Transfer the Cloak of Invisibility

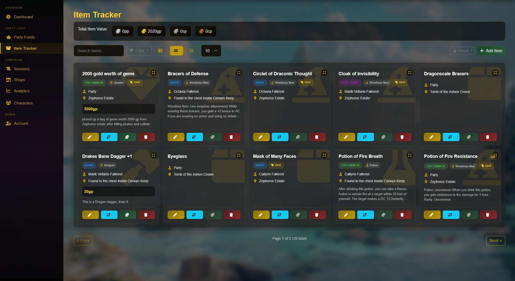[x=365, y=137]
